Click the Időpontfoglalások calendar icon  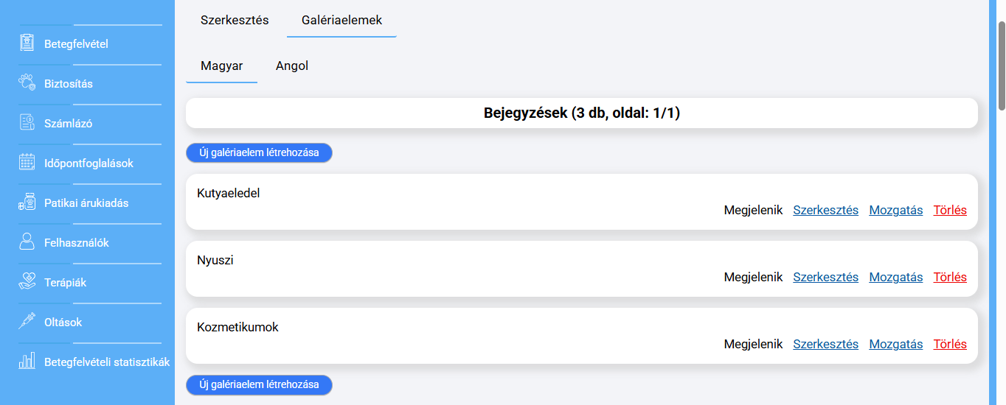pos(27,162)
